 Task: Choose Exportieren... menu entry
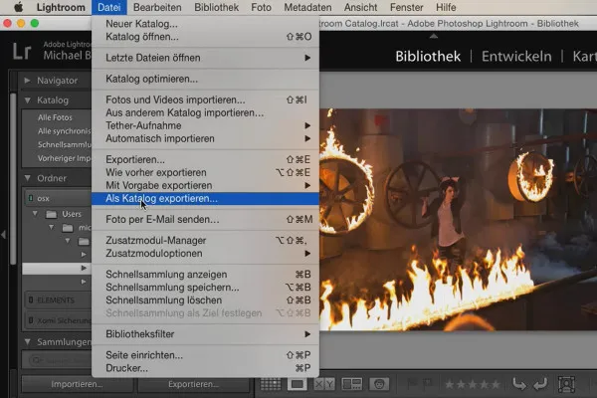tap(205, 159)
